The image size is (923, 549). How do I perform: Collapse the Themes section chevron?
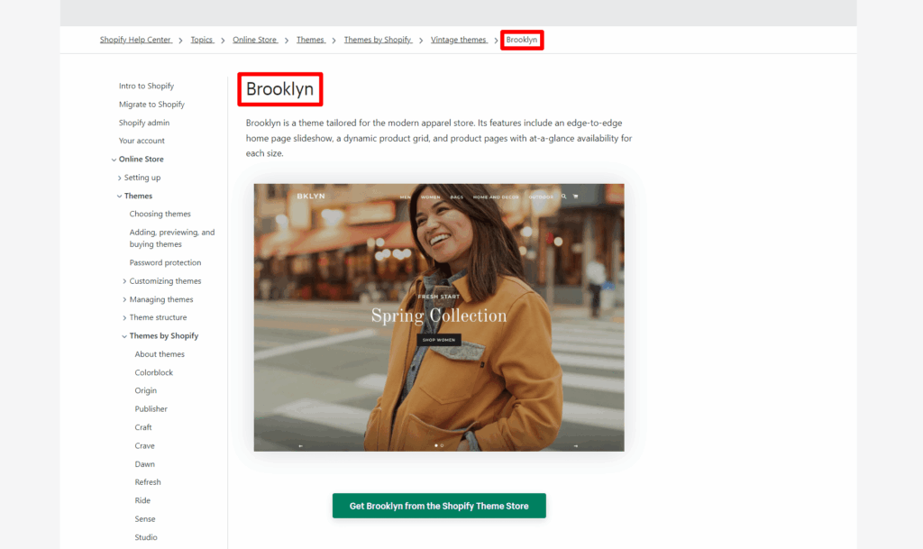[120, 196]
